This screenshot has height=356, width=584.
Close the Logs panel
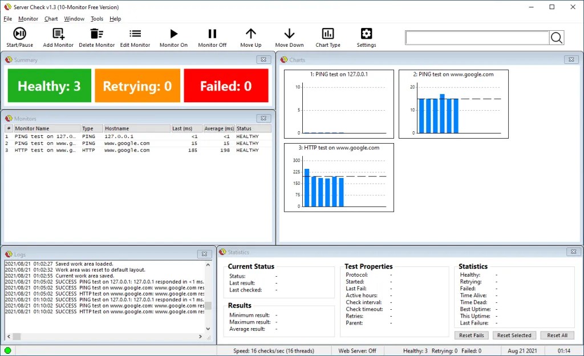tap(204, 254)
